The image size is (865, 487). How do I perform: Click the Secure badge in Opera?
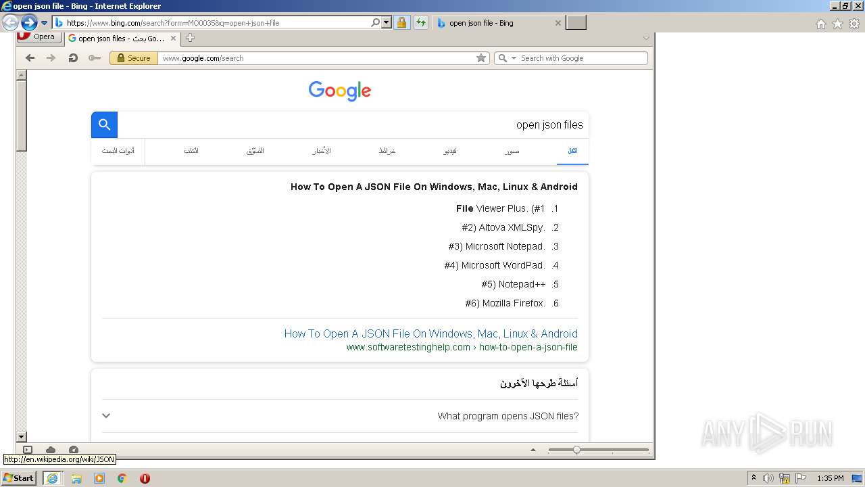[134, 58]
